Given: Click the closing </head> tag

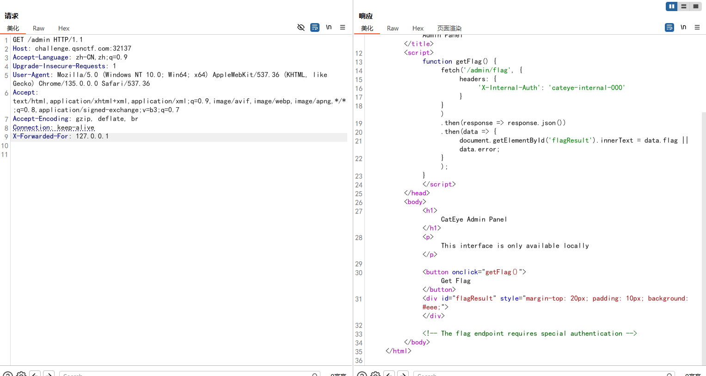Looking at the screenshot, I should [417, 193].
